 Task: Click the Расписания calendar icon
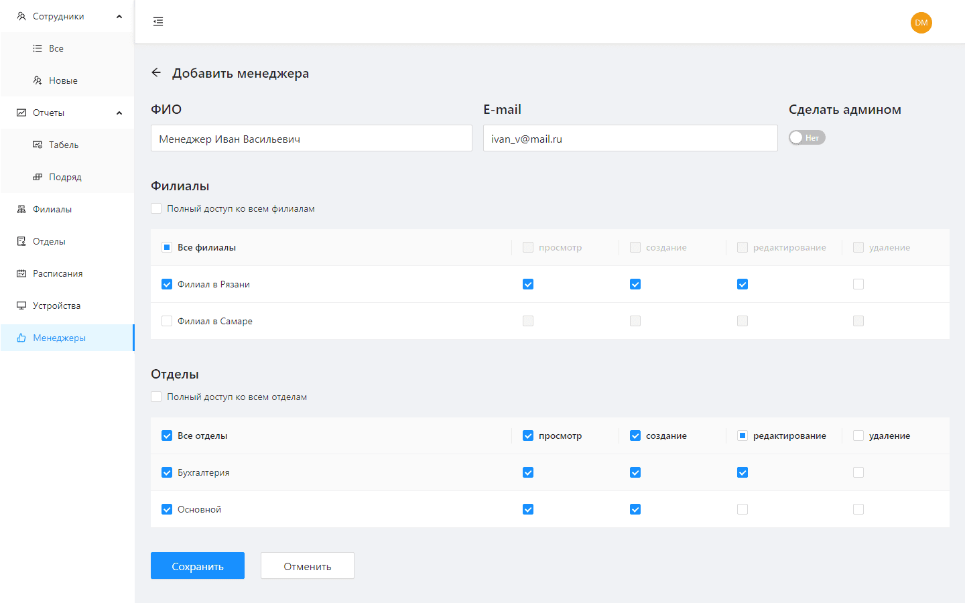21,273
